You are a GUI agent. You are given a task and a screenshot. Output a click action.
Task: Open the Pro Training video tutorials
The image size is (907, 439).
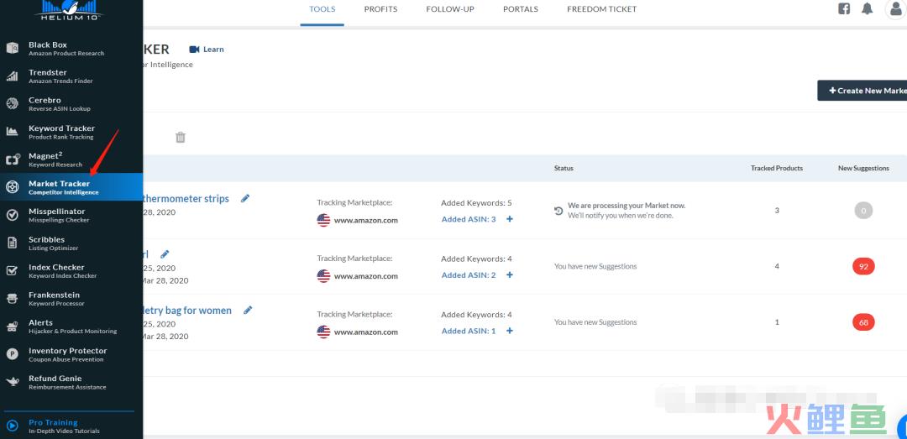71,426
